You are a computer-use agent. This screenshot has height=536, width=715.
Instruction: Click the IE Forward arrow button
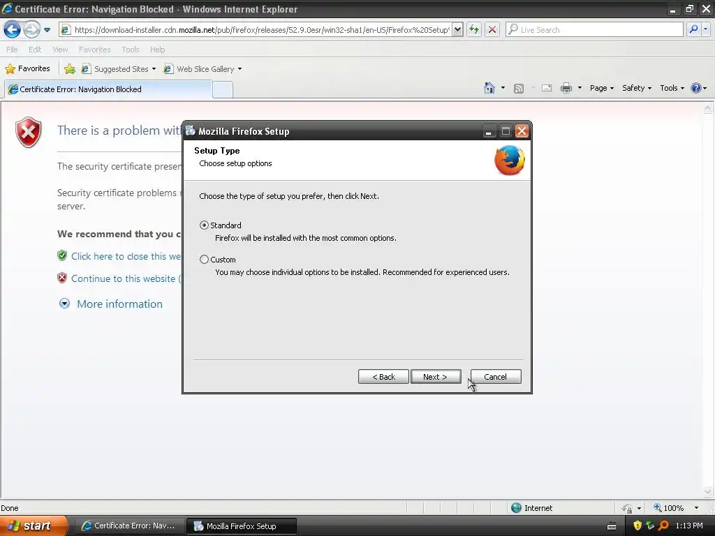coord(31,29)
